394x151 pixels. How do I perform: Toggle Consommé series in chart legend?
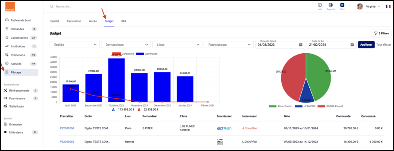[123, 54]
